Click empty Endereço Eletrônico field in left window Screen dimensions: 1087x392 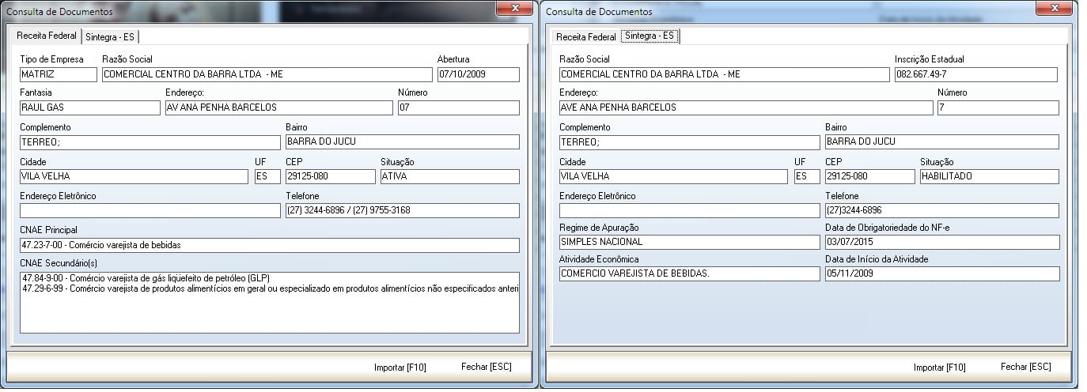point(150,211)
